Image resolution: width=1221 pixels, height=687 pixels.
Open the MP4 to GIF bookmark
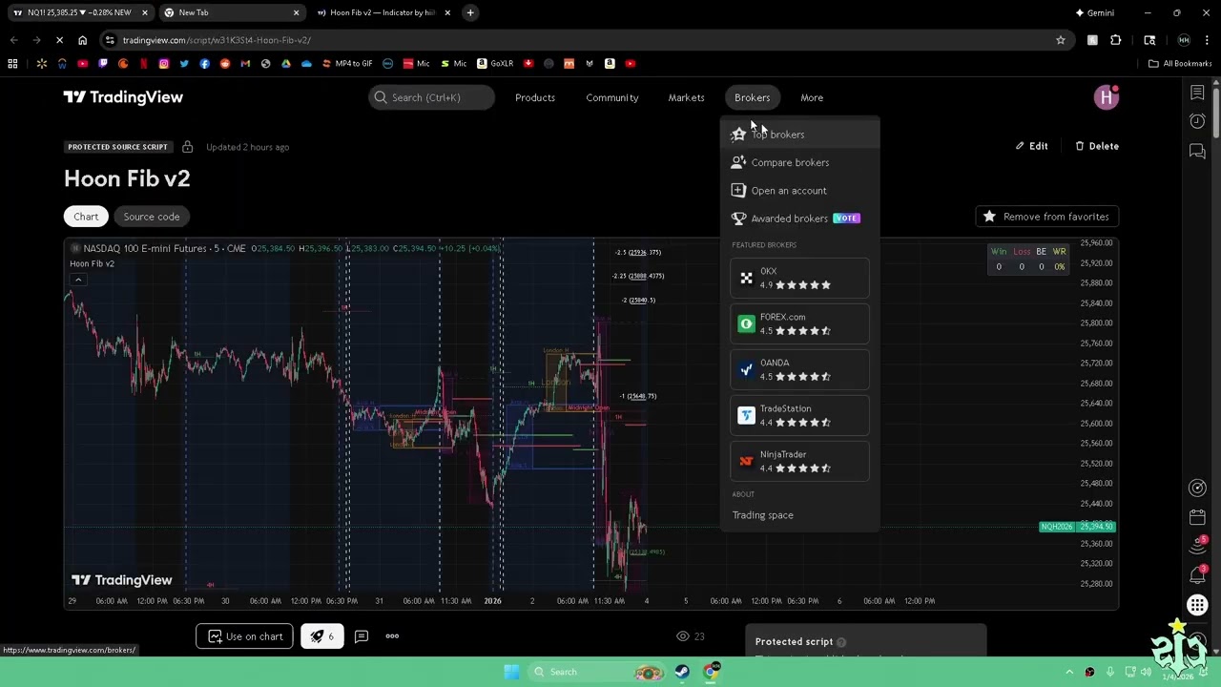347,64
